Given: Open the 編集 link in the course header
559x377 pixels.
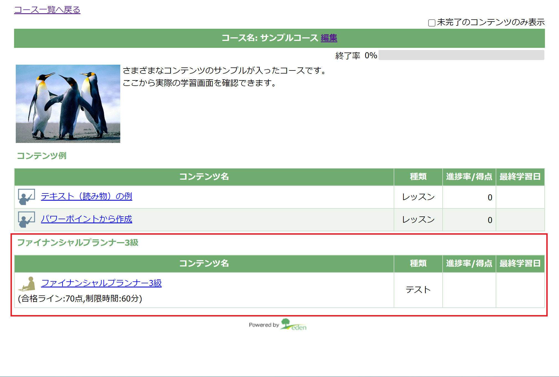Looking at the screenshot, I should pyautogui.click(x=329, y=38).
